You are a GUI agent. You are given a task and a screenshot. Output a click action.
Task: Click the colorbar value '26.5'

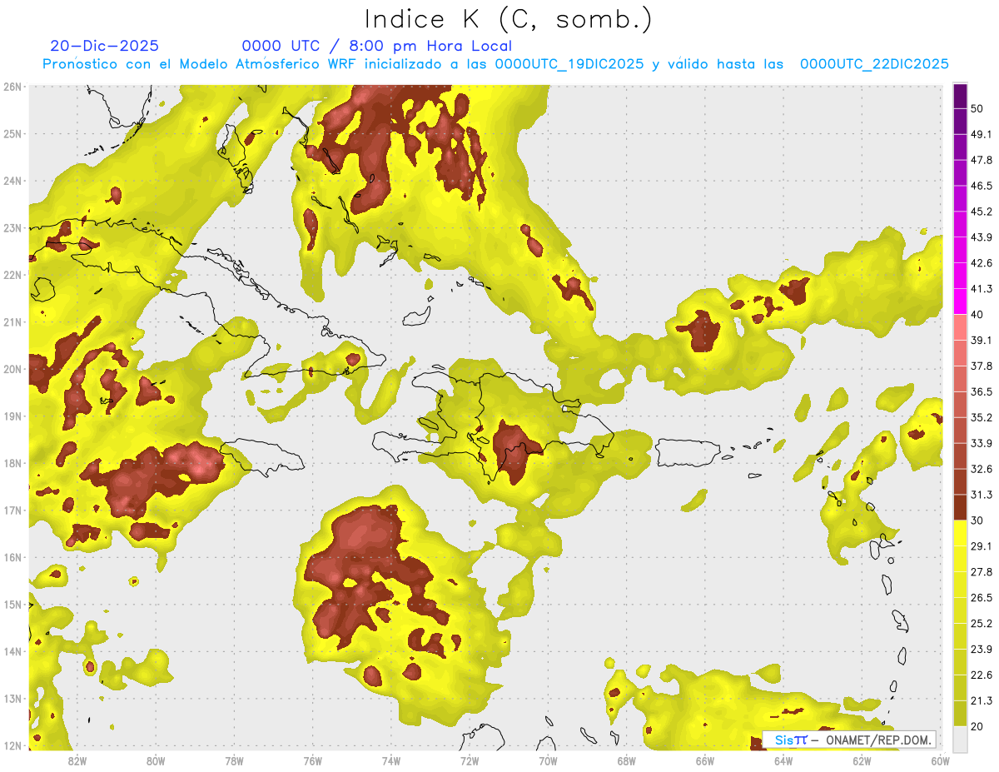pos(982,598)
